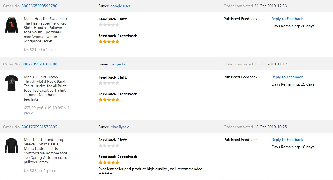Click gold star rating received from Sergei Po

pyautogui.click(x=109, y=100)
